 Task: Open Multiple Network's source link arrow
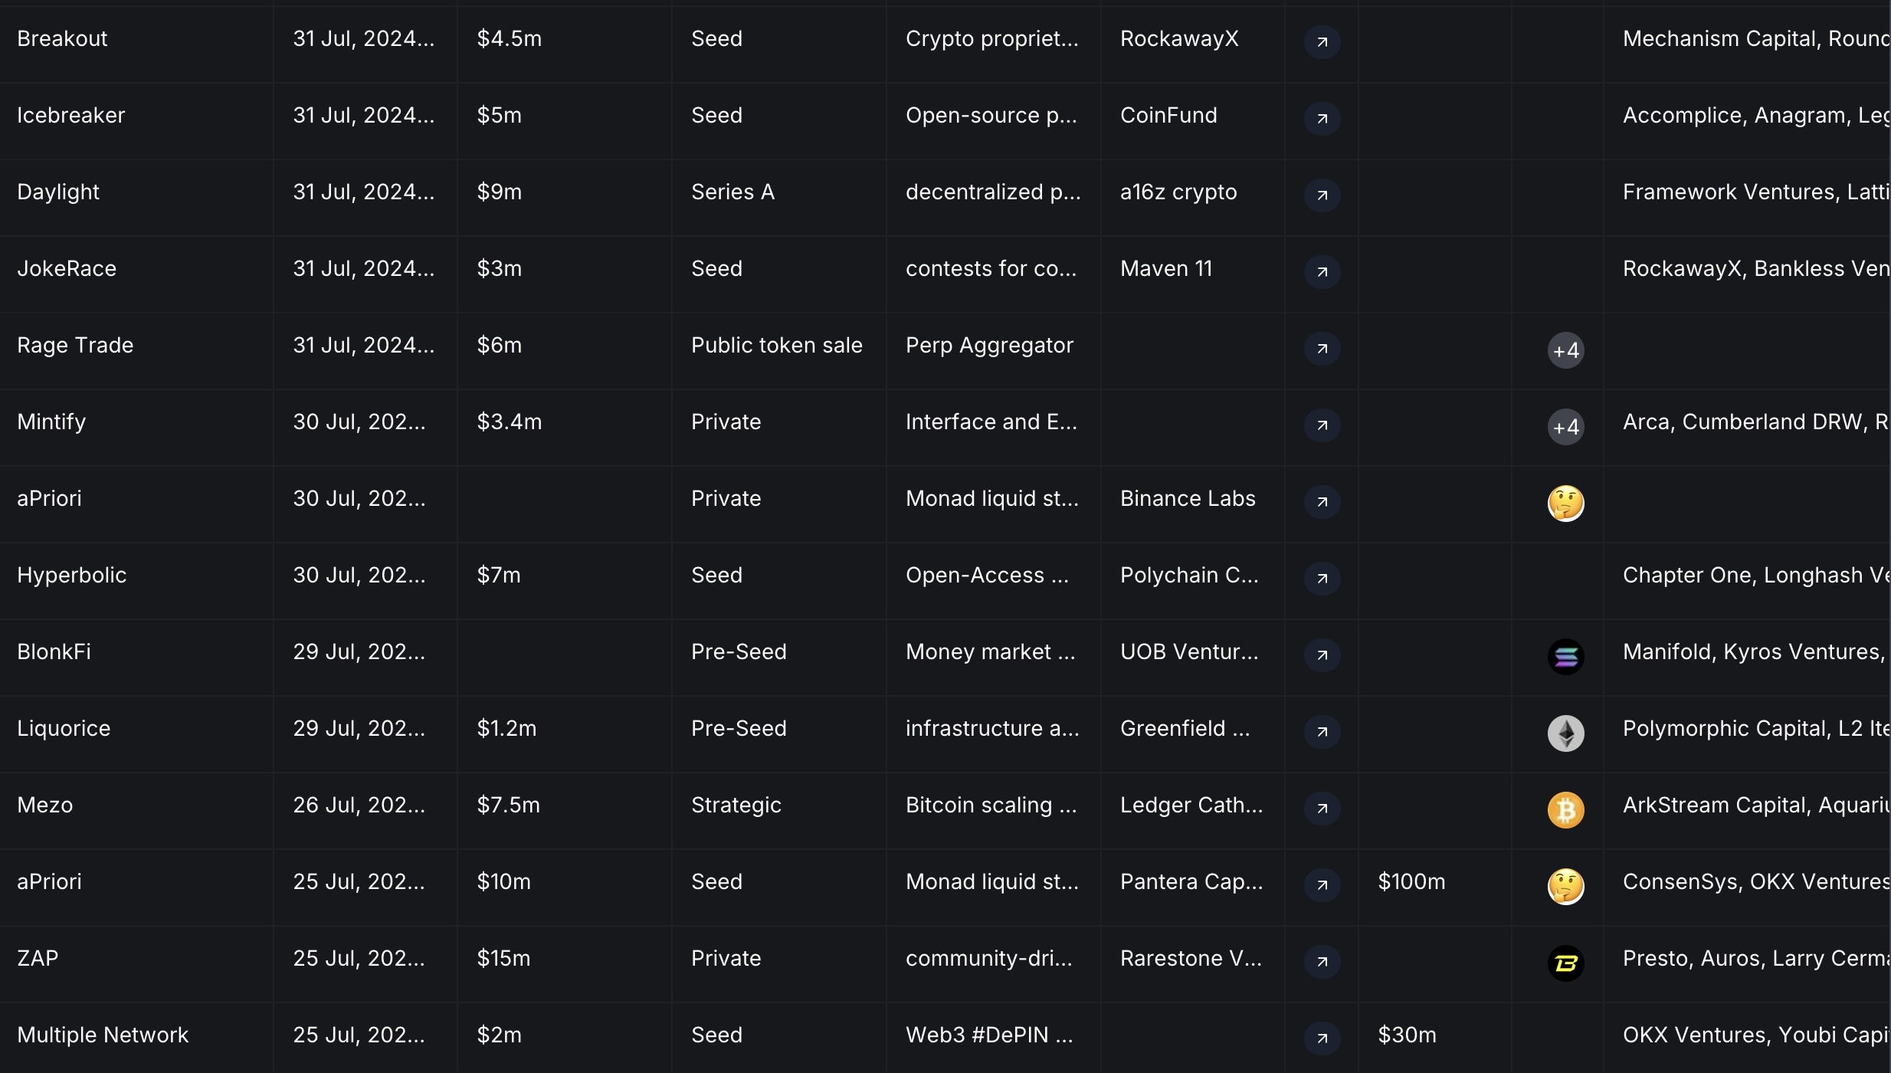pos(1322,1039)
